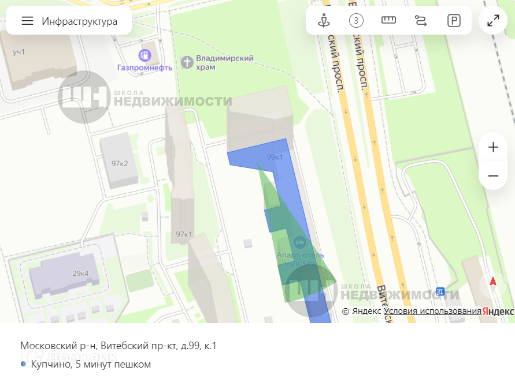
Task: Toggle the parking layer P icon
Action: click(454, 21)
